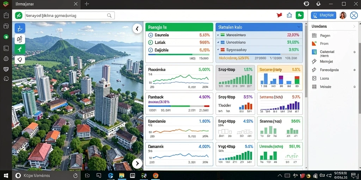The height and width of the screenshot is (180, 361).
Task: Expand the Spyocaahay row triangle
Action: (218, 49)
